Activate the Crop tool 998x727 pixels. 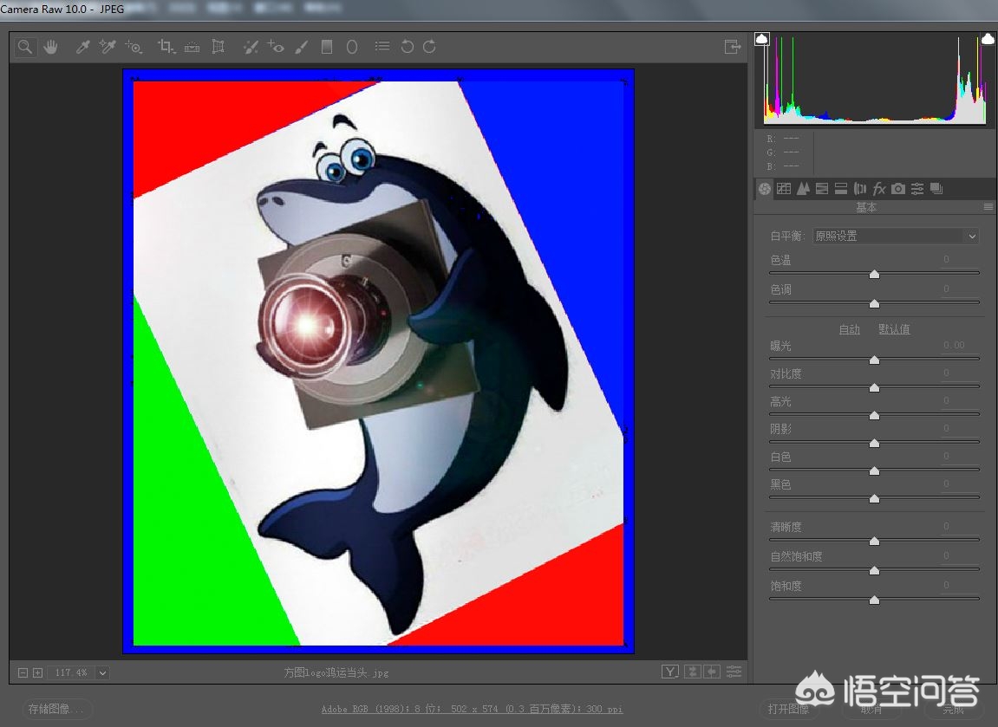click(x=166, y=47)
